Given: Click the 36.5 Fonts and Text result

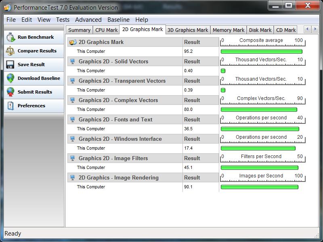Looking at the screenshot, I should click(188, 129).
